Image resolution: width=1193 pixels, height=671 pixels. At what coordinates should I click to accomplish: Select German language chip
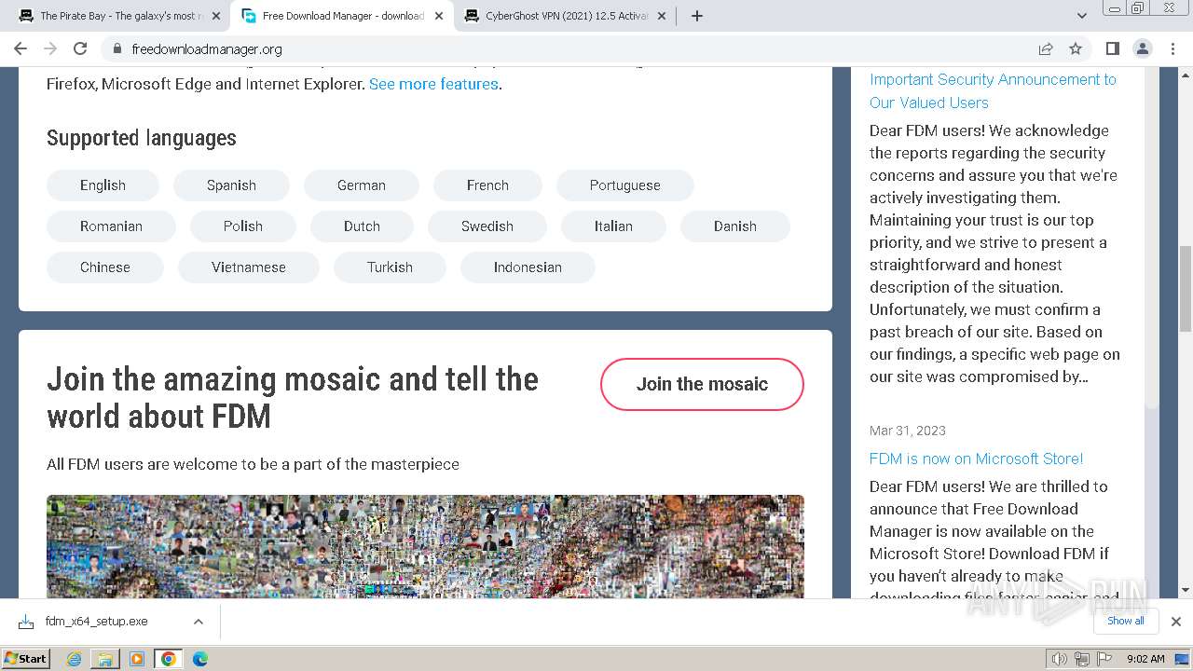[362, 185]
